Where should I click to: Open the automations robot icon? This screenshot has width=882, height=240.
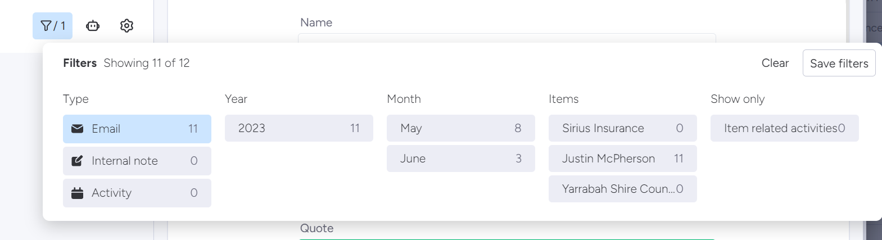[93, 26]
